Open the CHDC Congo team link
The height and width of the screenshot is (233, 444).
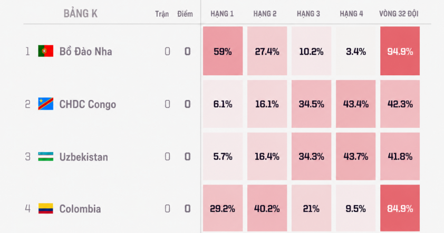click(88, 104)
